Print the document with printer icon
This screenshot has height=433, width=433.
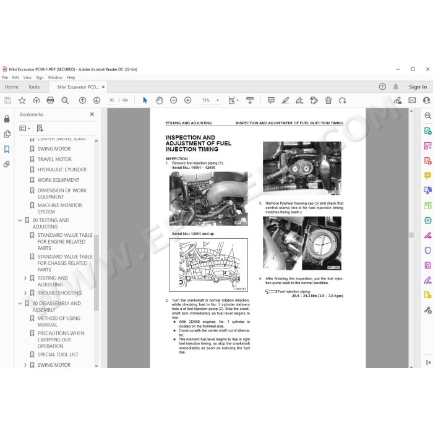click(x=50, y=100)
